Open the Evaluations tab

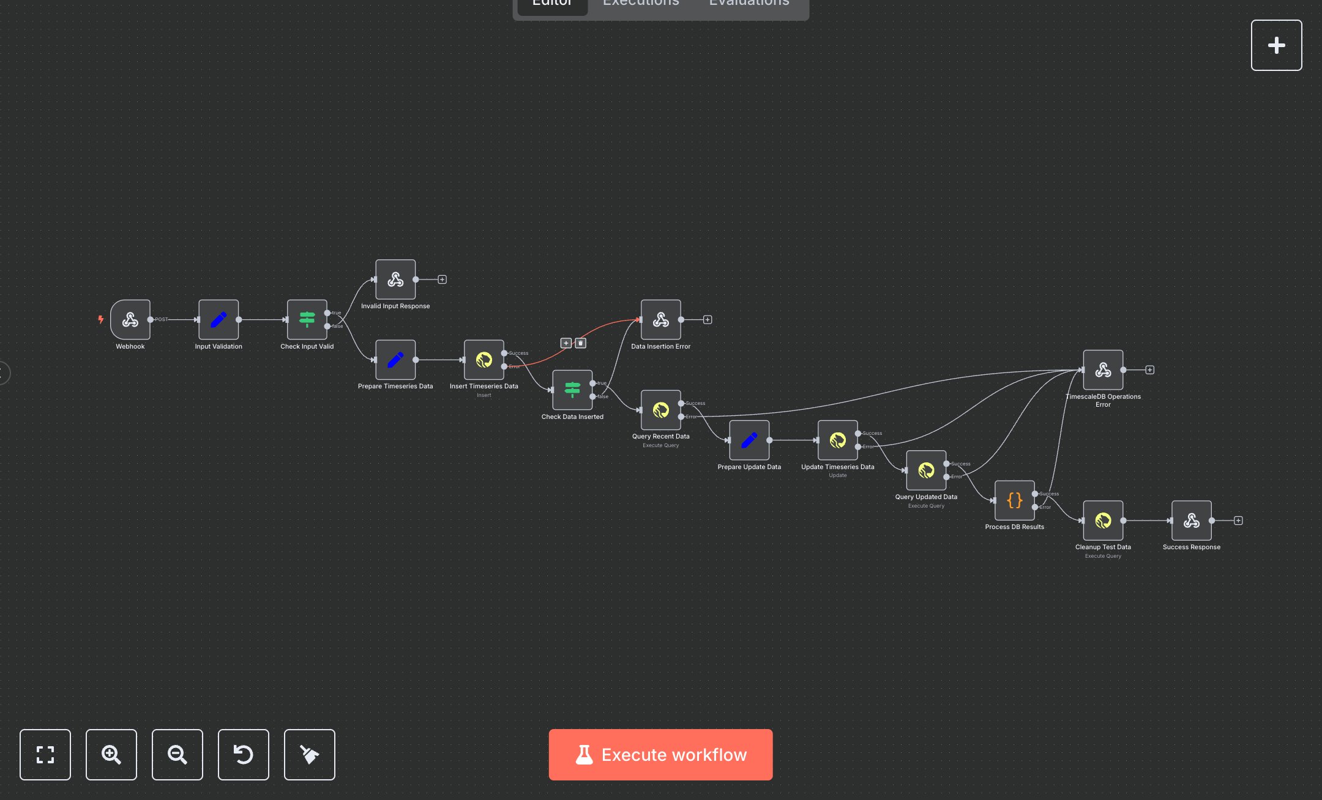[x=748, y=5]
